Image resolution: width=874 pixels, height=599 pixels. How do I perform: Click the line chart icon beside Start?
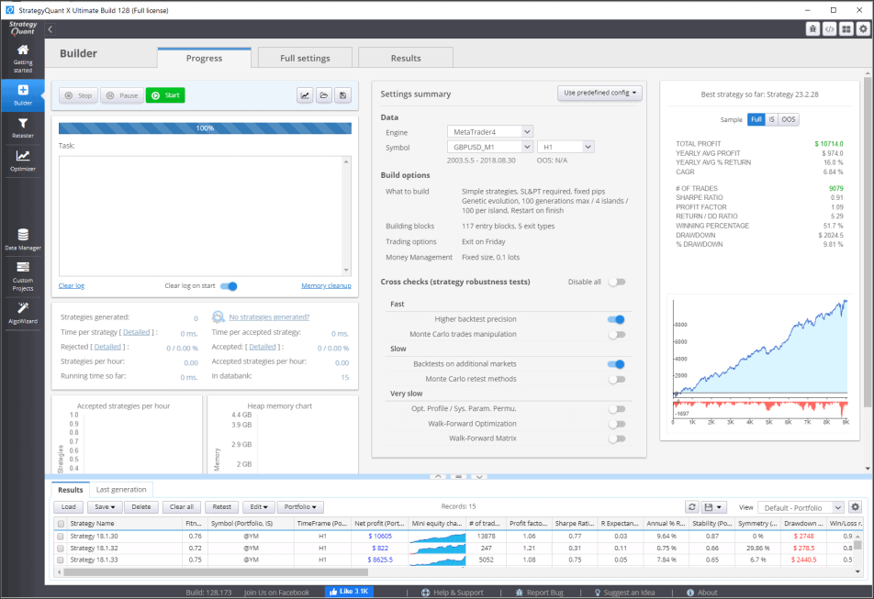pos(305,95)
